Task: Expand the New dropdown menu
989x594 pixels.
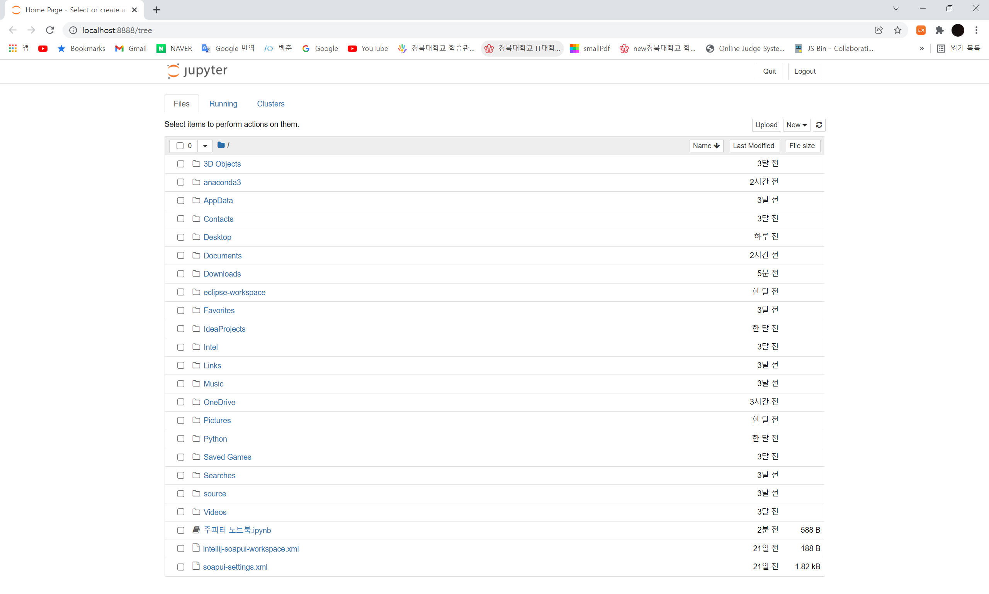Action: pos(796,125)
